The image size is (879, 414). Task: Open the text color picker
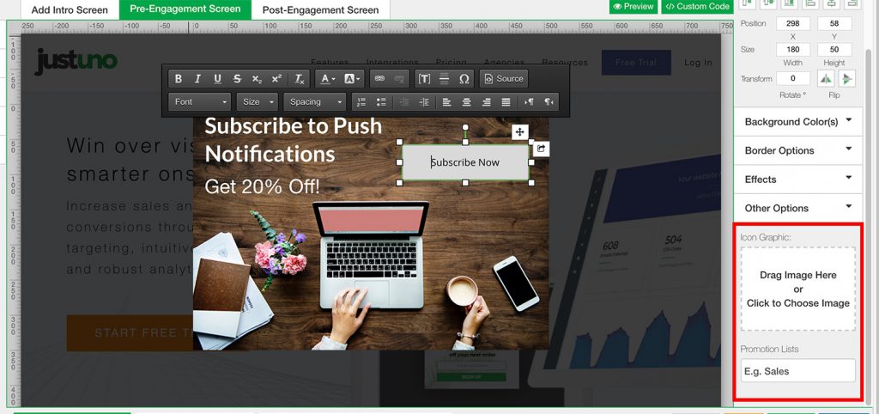tap(328, 79)
